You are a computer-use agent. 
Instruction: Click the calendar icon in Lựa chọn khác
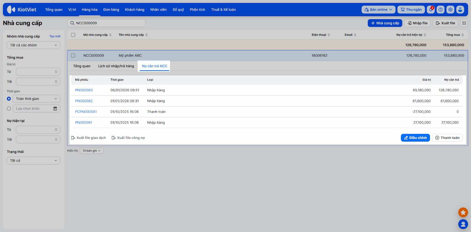pyautogui.click(x=55, y=109)
